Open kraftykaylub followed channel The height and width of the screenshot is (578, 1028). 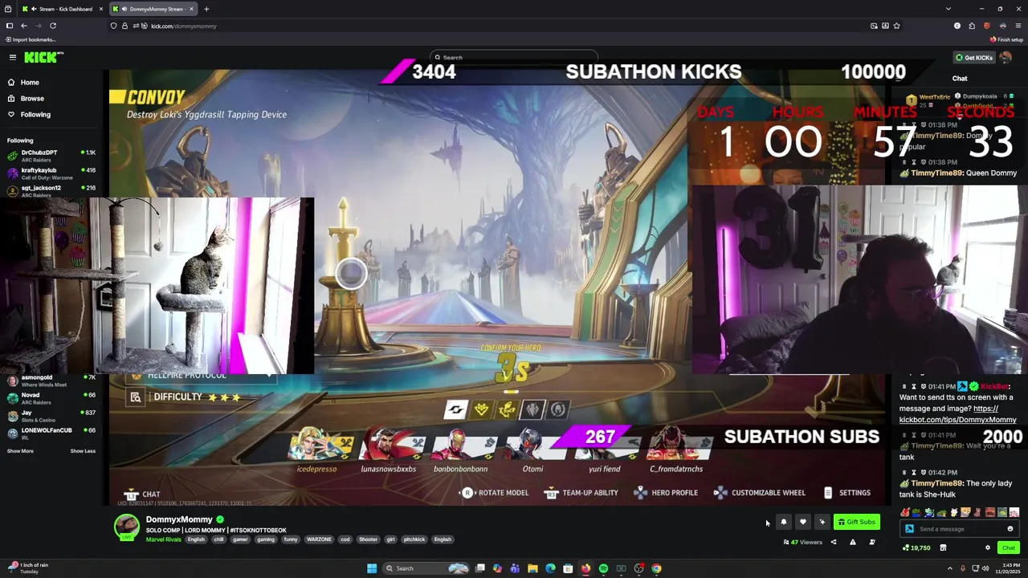pyautogui.click(x=51, y=172)
